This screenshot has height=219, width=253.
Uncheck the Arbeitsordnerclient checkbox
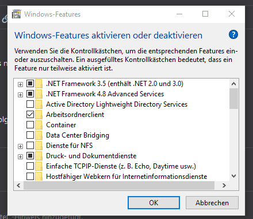pos(30,115)
